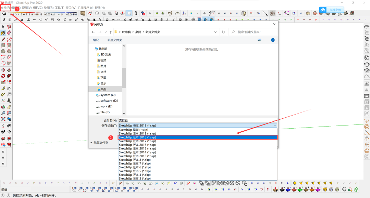Viewport: 370px width, 198px height.
Task: Select the Zoom magnifier tool
Action: [3, 113]
